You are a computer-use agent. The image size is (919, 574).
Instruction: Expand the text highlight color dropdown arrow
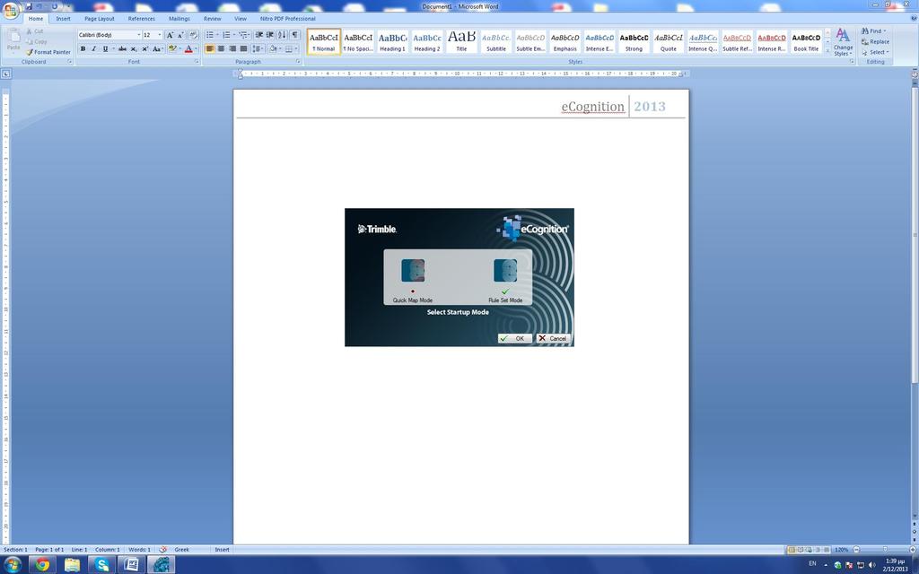(x=179, y=49)
